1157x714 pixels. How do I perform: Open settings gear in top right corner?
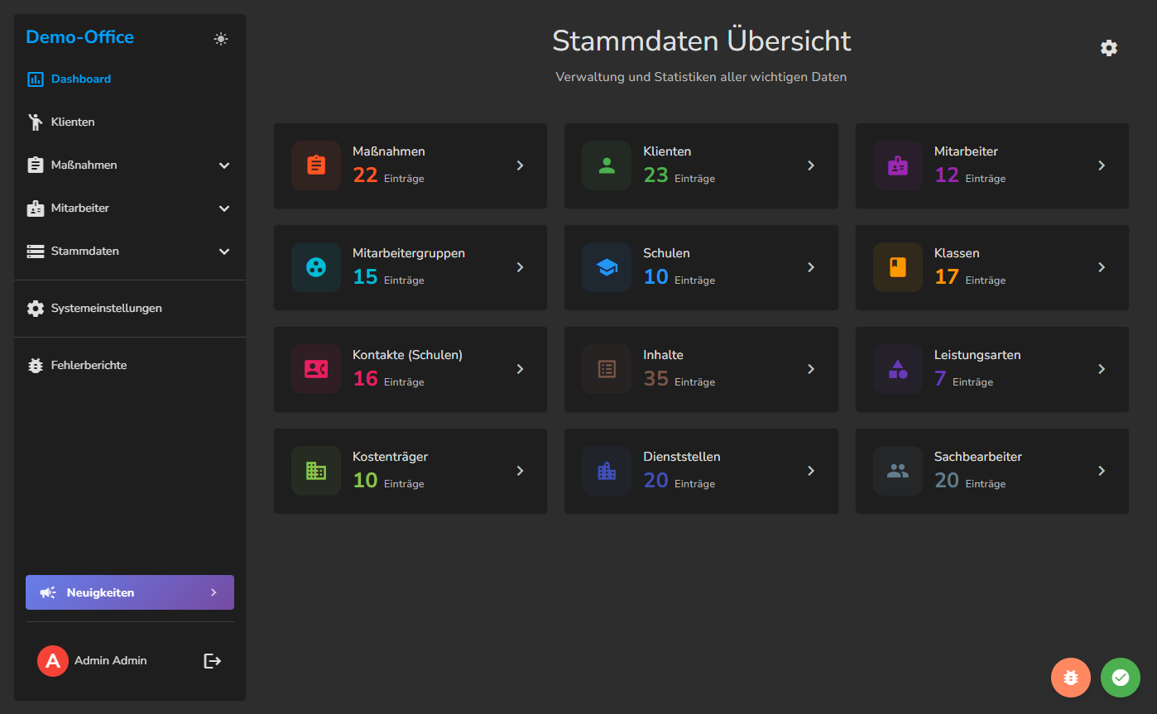coord(1108,48)
